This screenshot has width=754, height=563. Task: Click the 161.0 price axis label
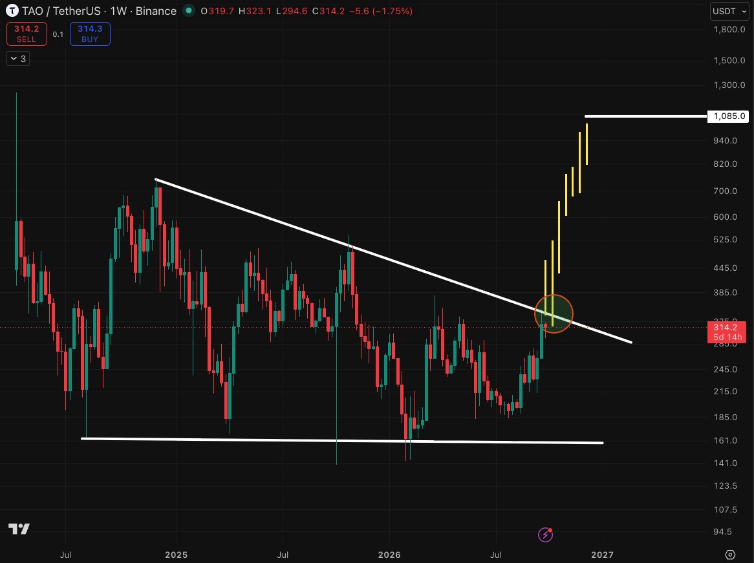tap(725, 440)
